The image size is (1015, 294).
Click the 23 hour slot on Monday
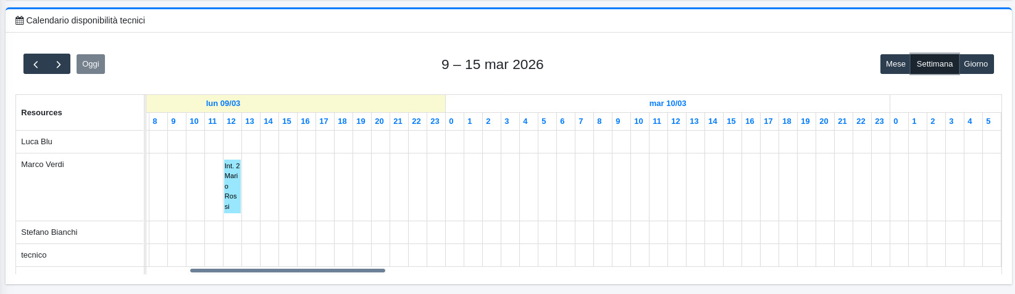click(x=435, y=121)
